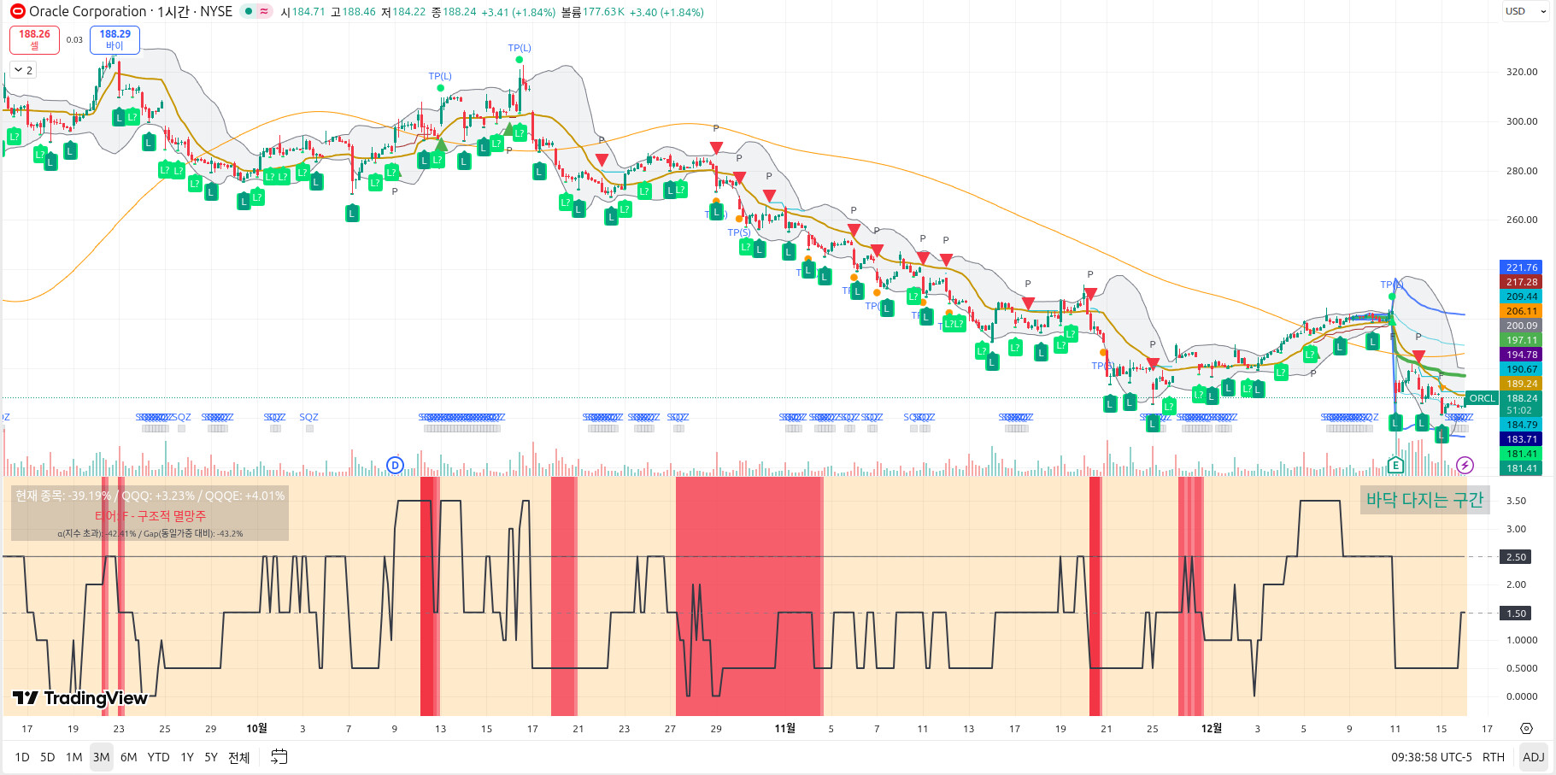This screenshot has height=775, width=1556.
Task: Click the TP(S) short take-profit label
Action: (x=739, y=232)
